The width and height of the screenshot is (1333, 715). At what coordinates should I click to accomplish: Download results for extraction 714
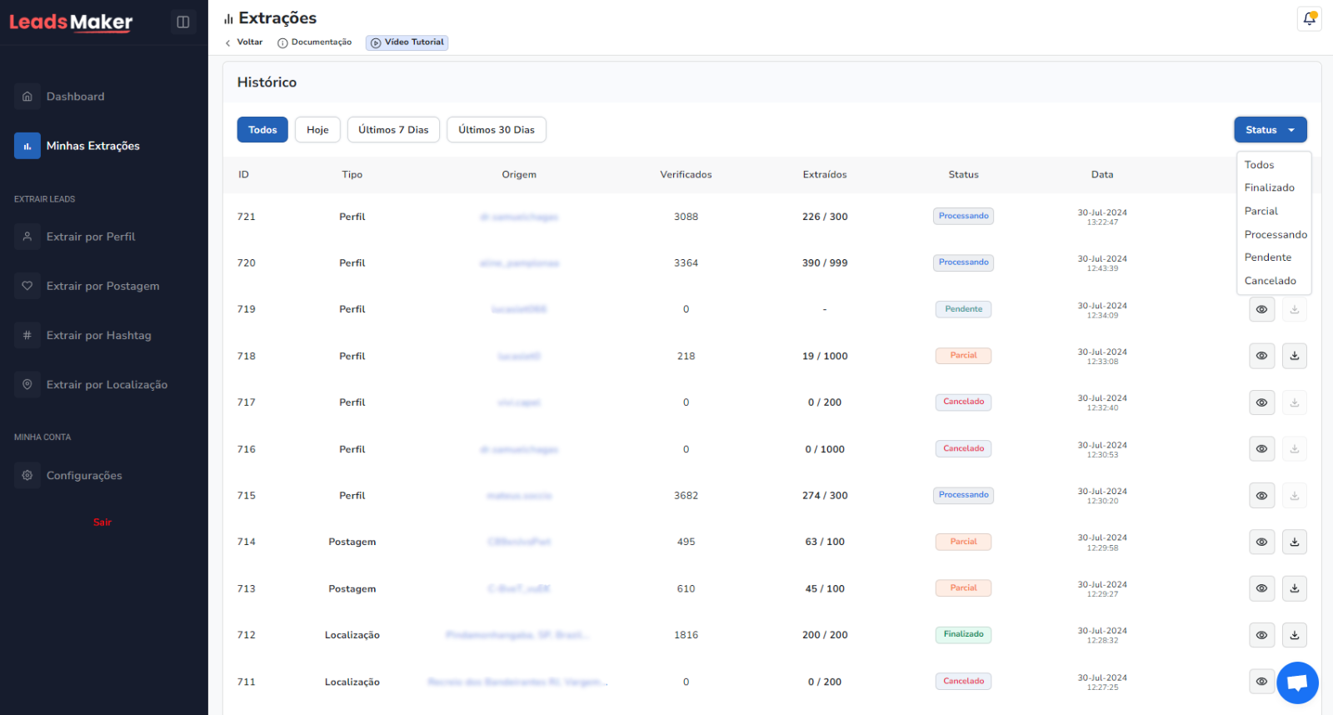tap(1295, 542)
